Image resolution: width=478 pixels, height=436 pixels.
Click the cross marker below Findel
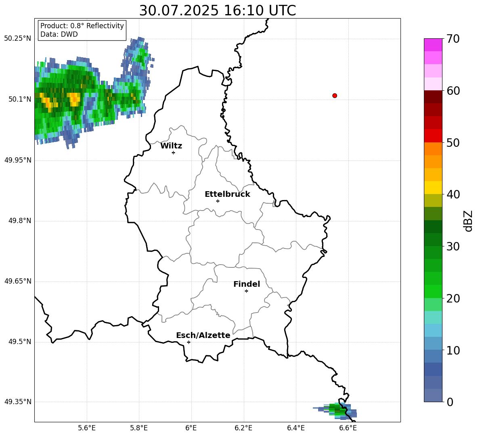[246, 291]
